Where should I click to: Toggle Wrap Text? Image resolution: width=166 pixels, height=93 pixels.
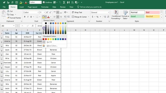point(77,12)
